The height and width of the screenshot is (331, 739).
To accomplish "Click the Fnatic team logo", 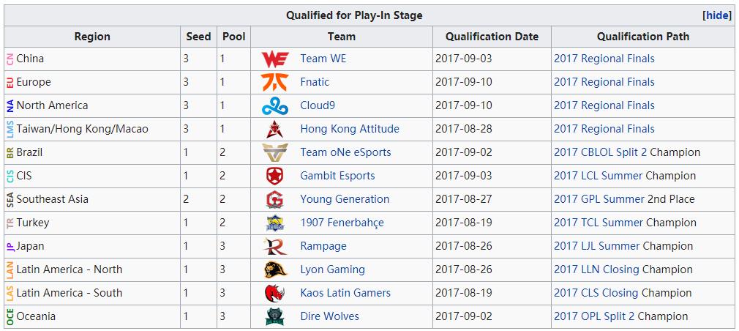I will coord(275,82).
